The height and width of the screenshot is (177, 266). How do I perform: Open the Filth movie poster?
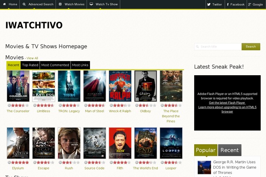tap(120, 143)
